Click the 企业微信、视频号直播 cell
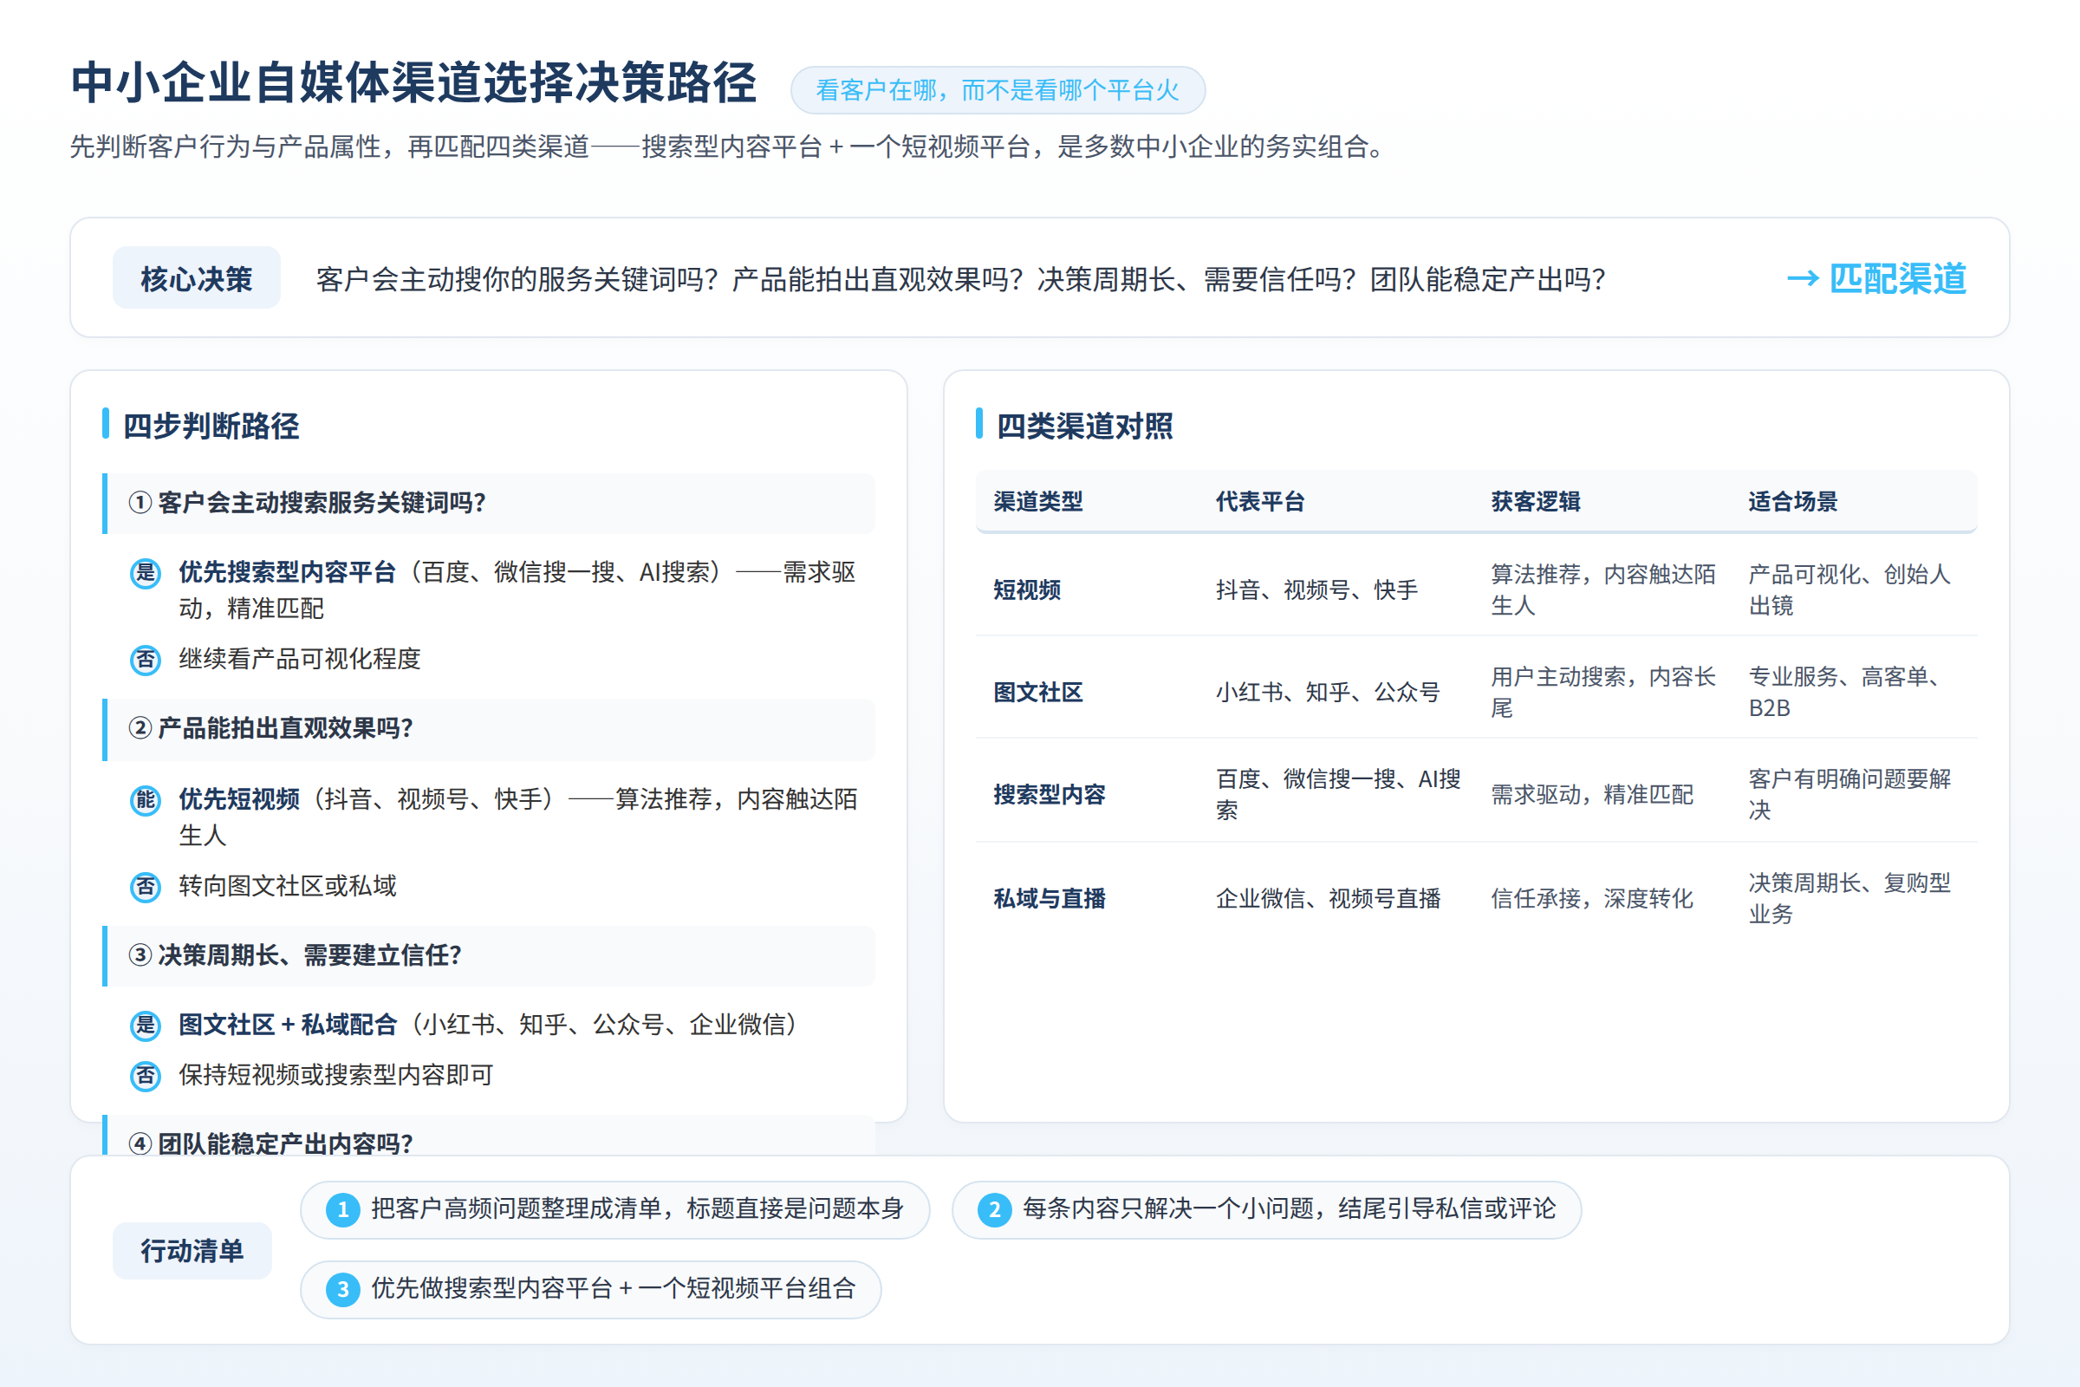2080x1387 pixels. (1329, 899)
